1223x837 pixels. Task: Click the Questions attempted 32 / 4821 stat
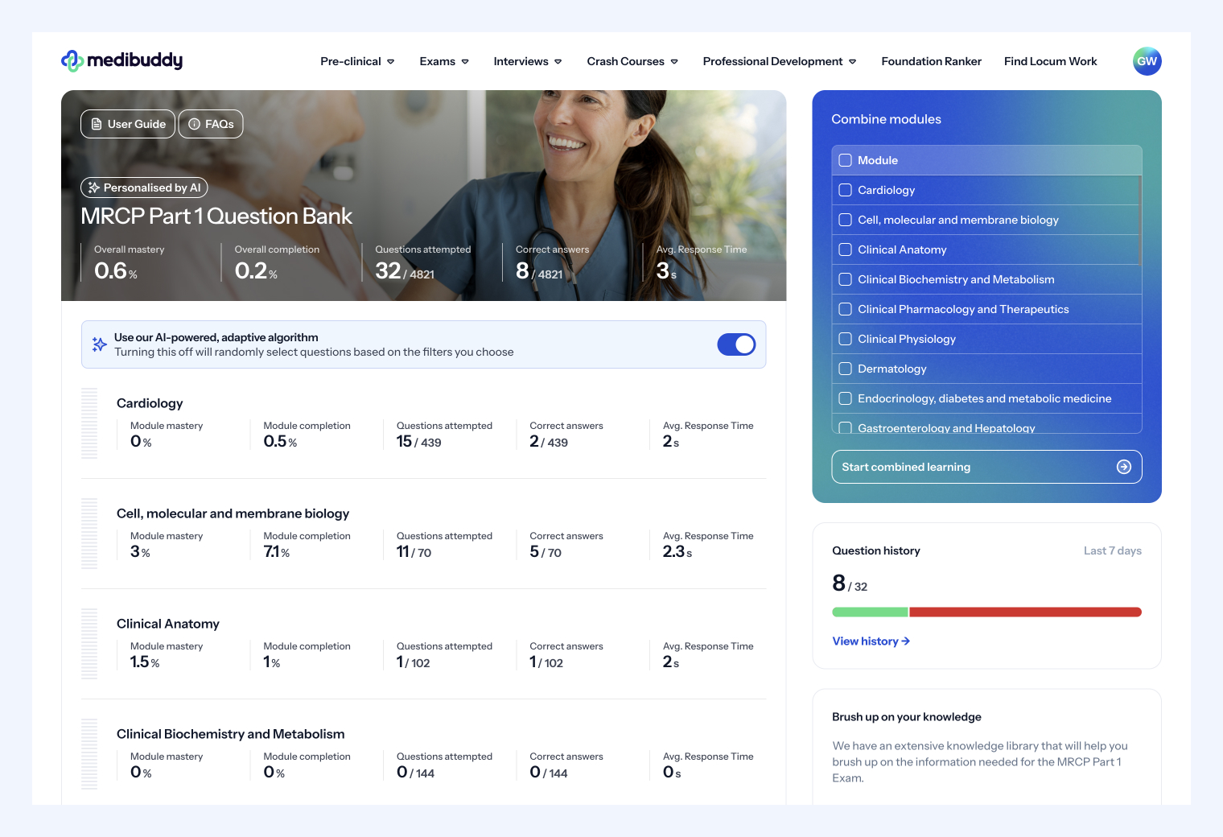(x=422, y=263)
